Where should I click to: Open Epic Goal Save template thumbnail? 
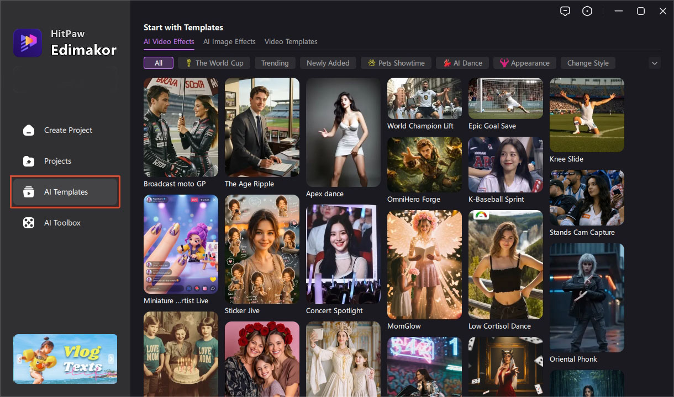(505, 98)
